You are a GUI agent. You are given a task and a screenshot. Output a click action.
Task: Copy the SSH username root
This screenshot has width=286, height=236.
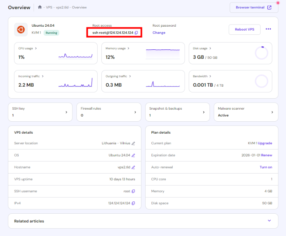pyautogui.click(x=133, y=191)
